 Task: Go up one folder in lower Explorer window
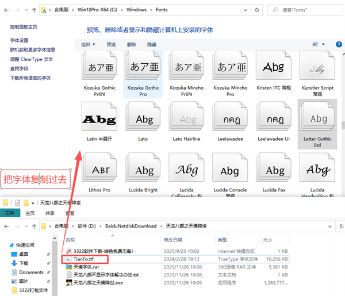click(34, 226)
